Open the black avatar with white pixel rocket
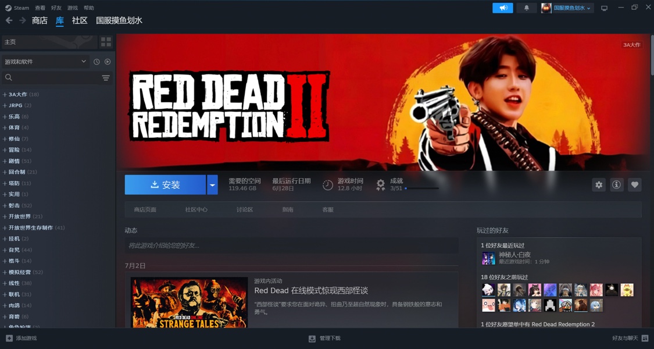The image size is (654, 349). tap(550, 305)
